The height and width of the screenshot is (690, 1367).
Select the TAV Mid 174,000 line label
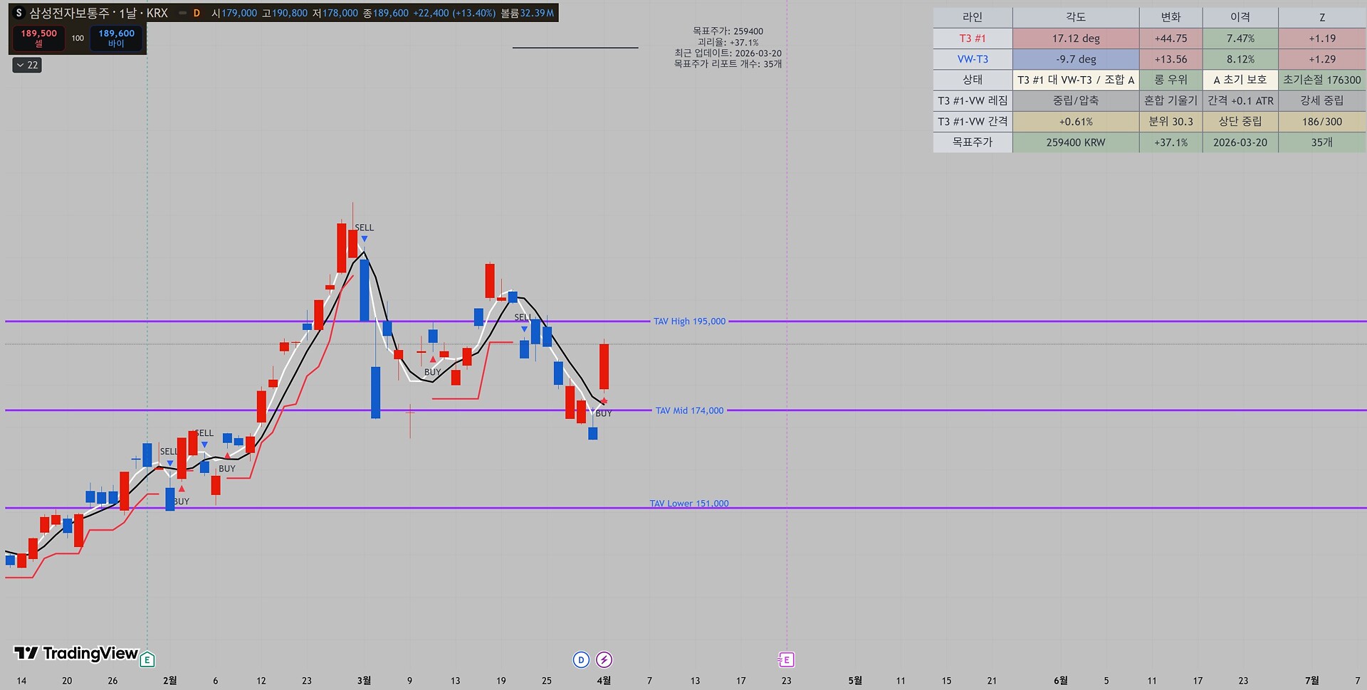coord(689,410)
